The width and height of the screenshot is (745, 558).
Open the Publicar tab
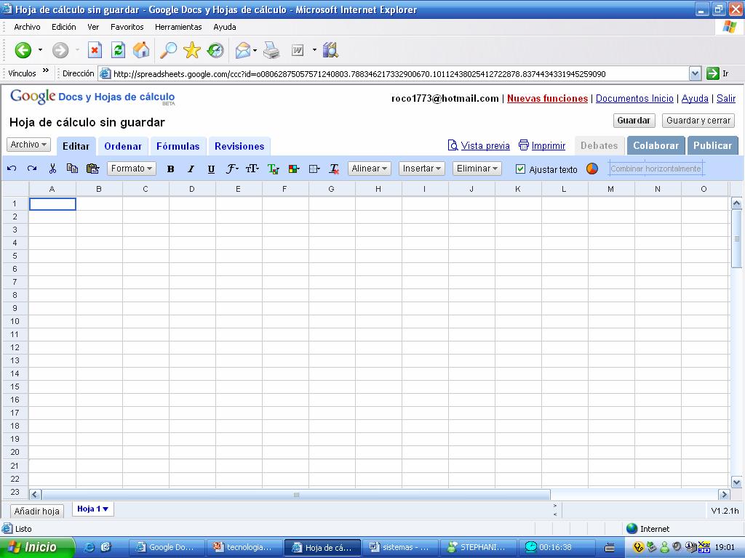pos(712,145)
